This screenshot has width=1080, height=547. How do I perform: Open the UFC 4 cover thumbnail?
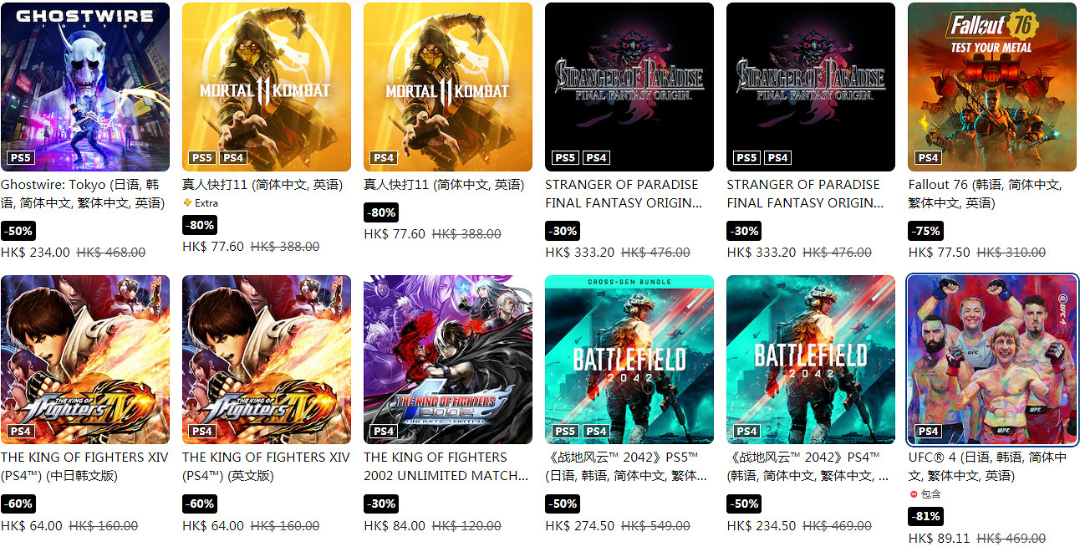992,360
